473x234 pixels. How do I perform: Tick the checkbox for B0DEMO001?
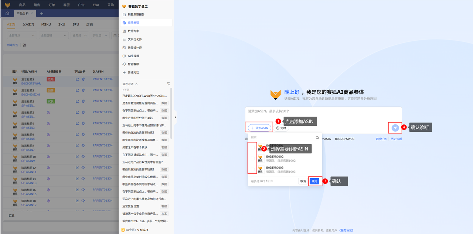[x=252, y=147]
